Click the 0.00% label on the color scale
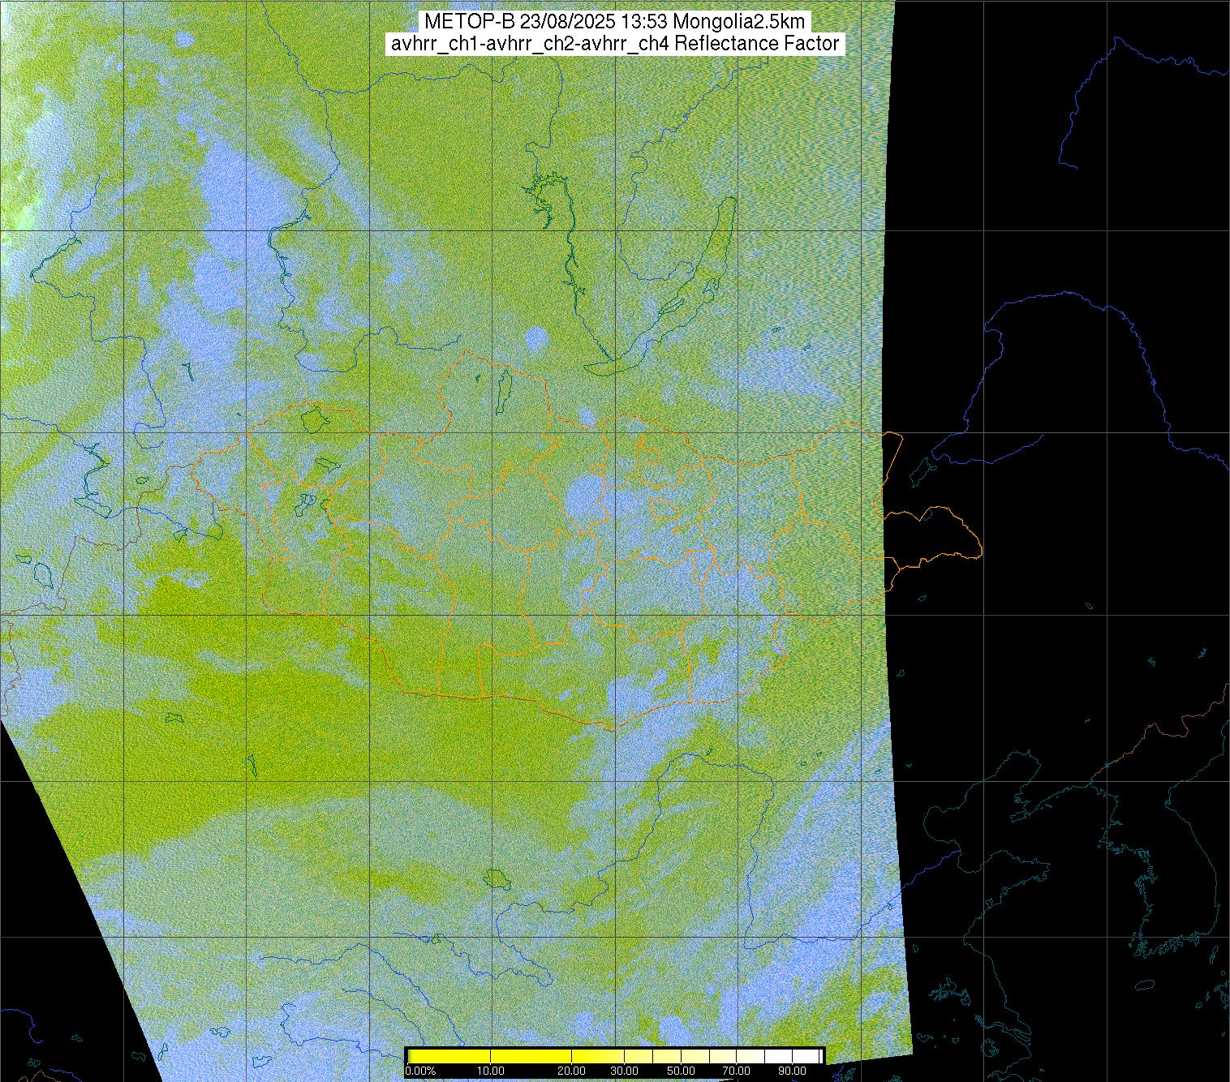The height and width of the screenshot is (1082, 1230). (x=420, y=1071)
